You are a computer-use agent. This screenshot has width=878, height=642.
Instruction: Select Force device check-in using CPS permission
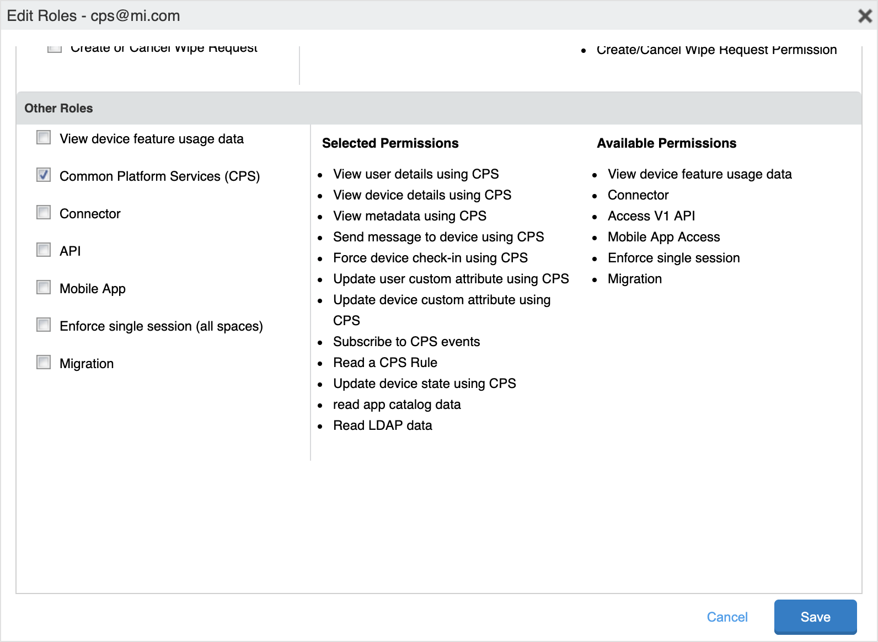430,257
